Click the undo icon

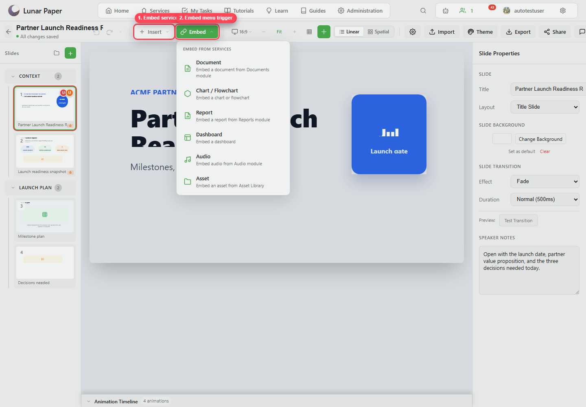(x=97, y=32)
